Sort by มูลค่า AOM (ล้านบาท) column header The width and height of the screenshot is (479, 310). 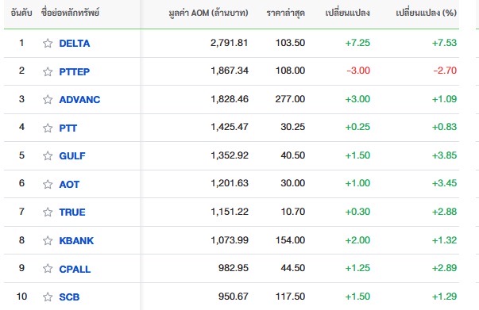208,13
